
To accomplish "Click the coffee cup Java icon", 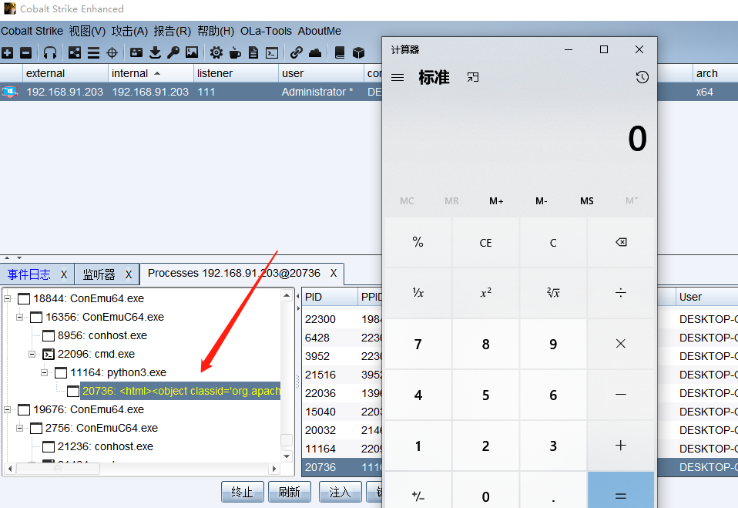I will 235,52.
